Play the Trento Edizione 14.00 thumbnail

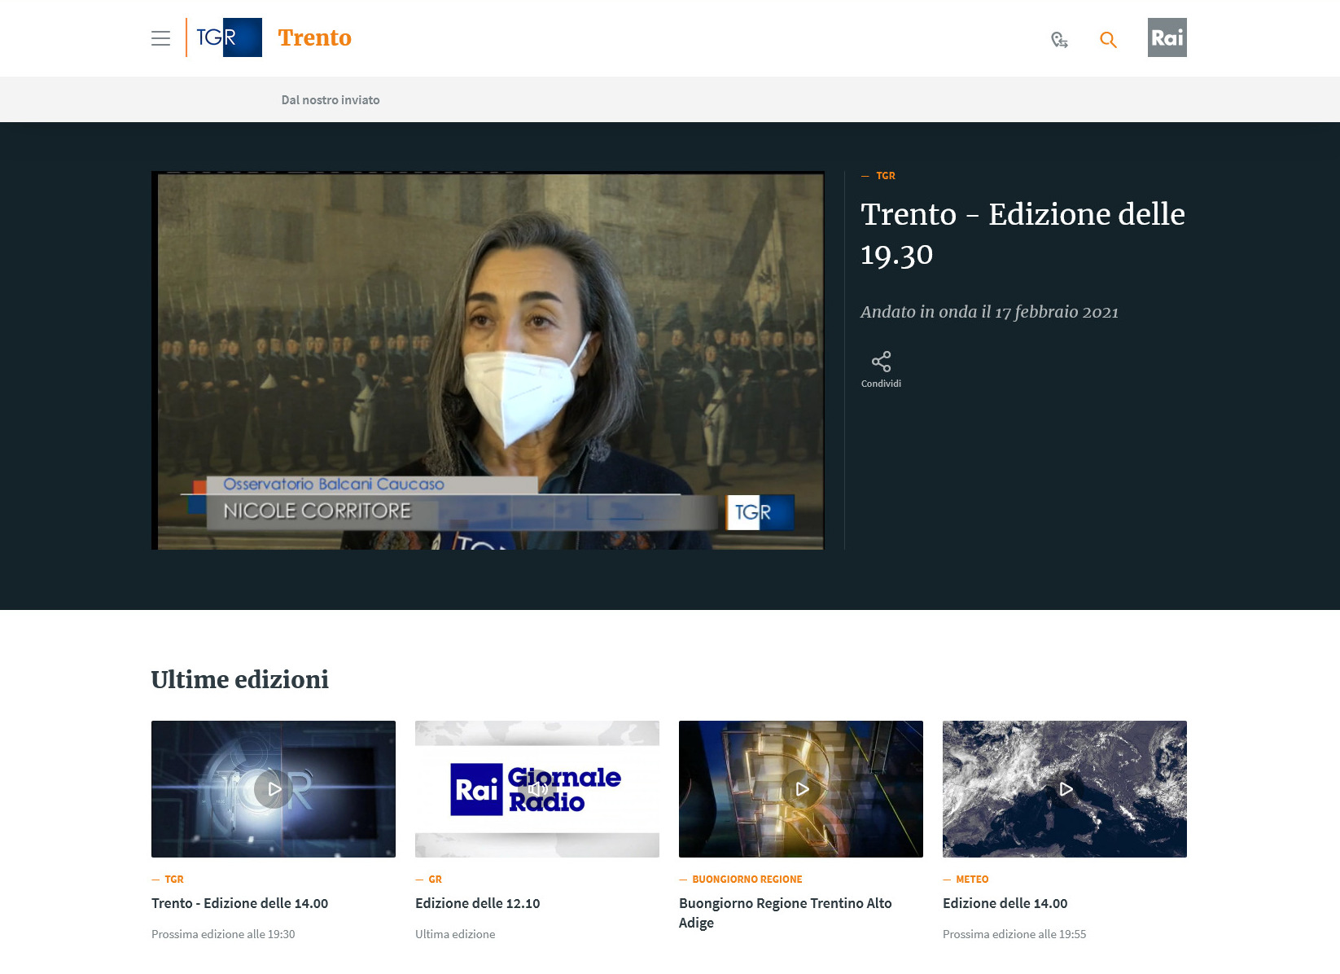pyautogui.click(x=274, y=789)
